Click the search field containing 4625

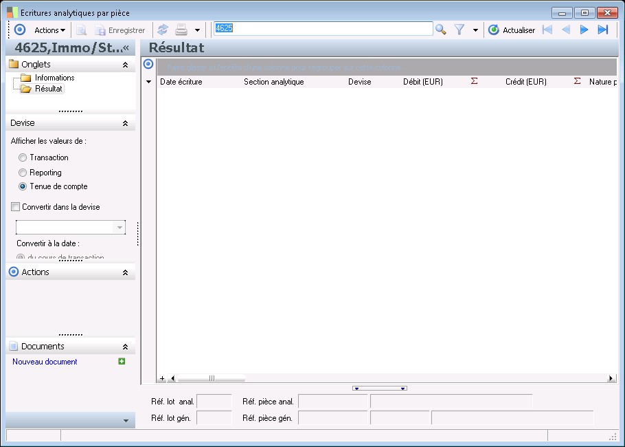point(323,28)
